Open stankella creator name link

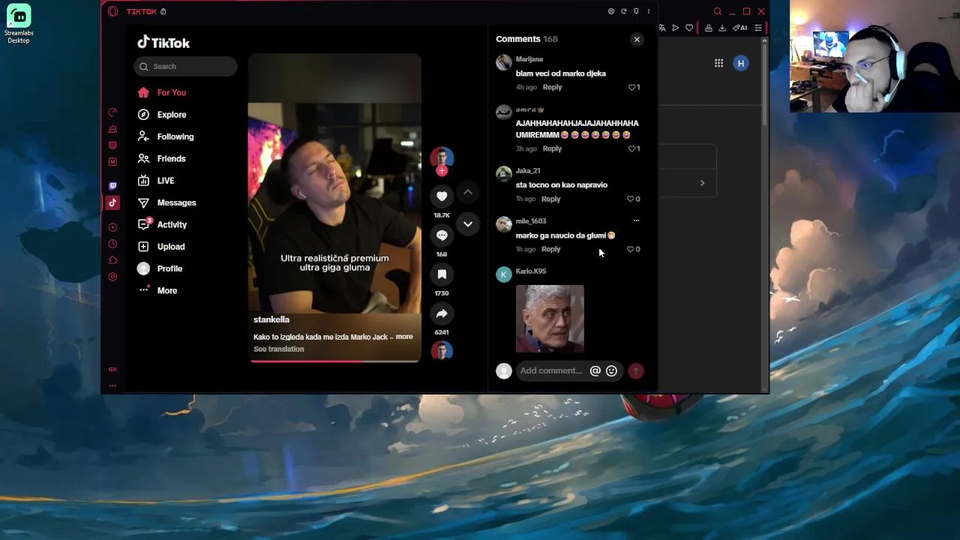(271, 319)
